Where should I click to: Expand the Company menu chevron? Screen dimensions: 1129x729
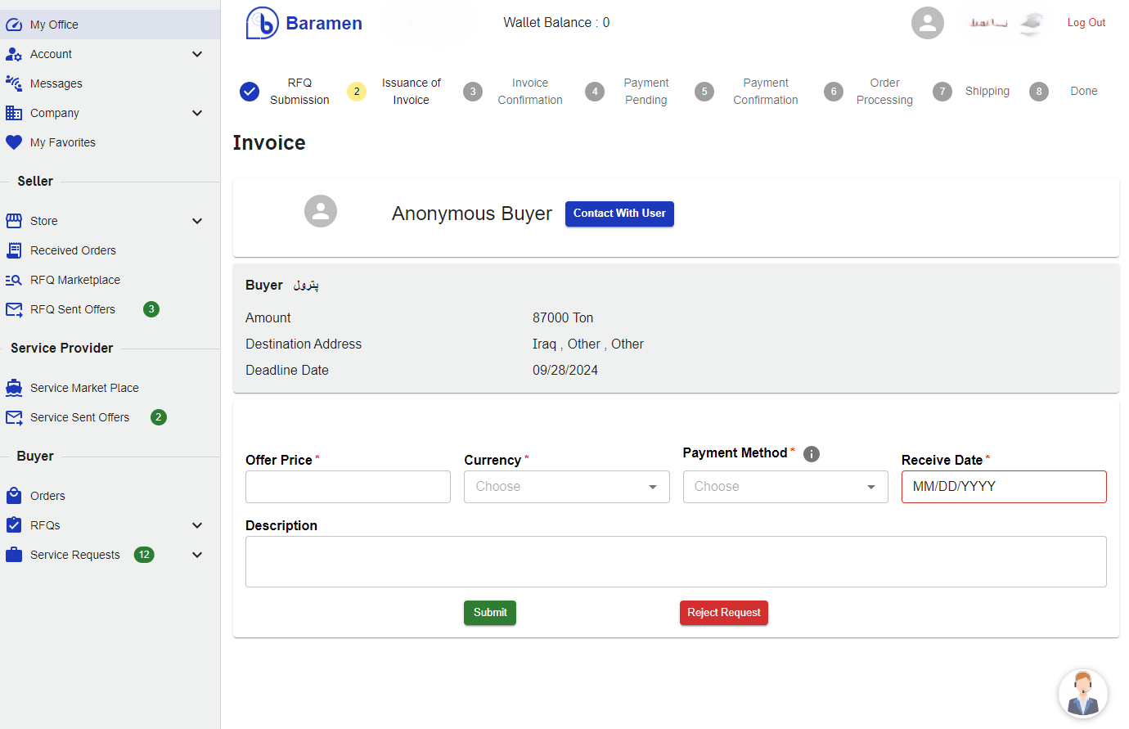197,113
